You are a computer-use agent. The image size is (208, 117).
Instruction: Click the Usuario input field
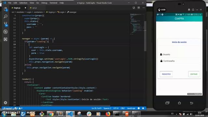click(x=179, y=54)
